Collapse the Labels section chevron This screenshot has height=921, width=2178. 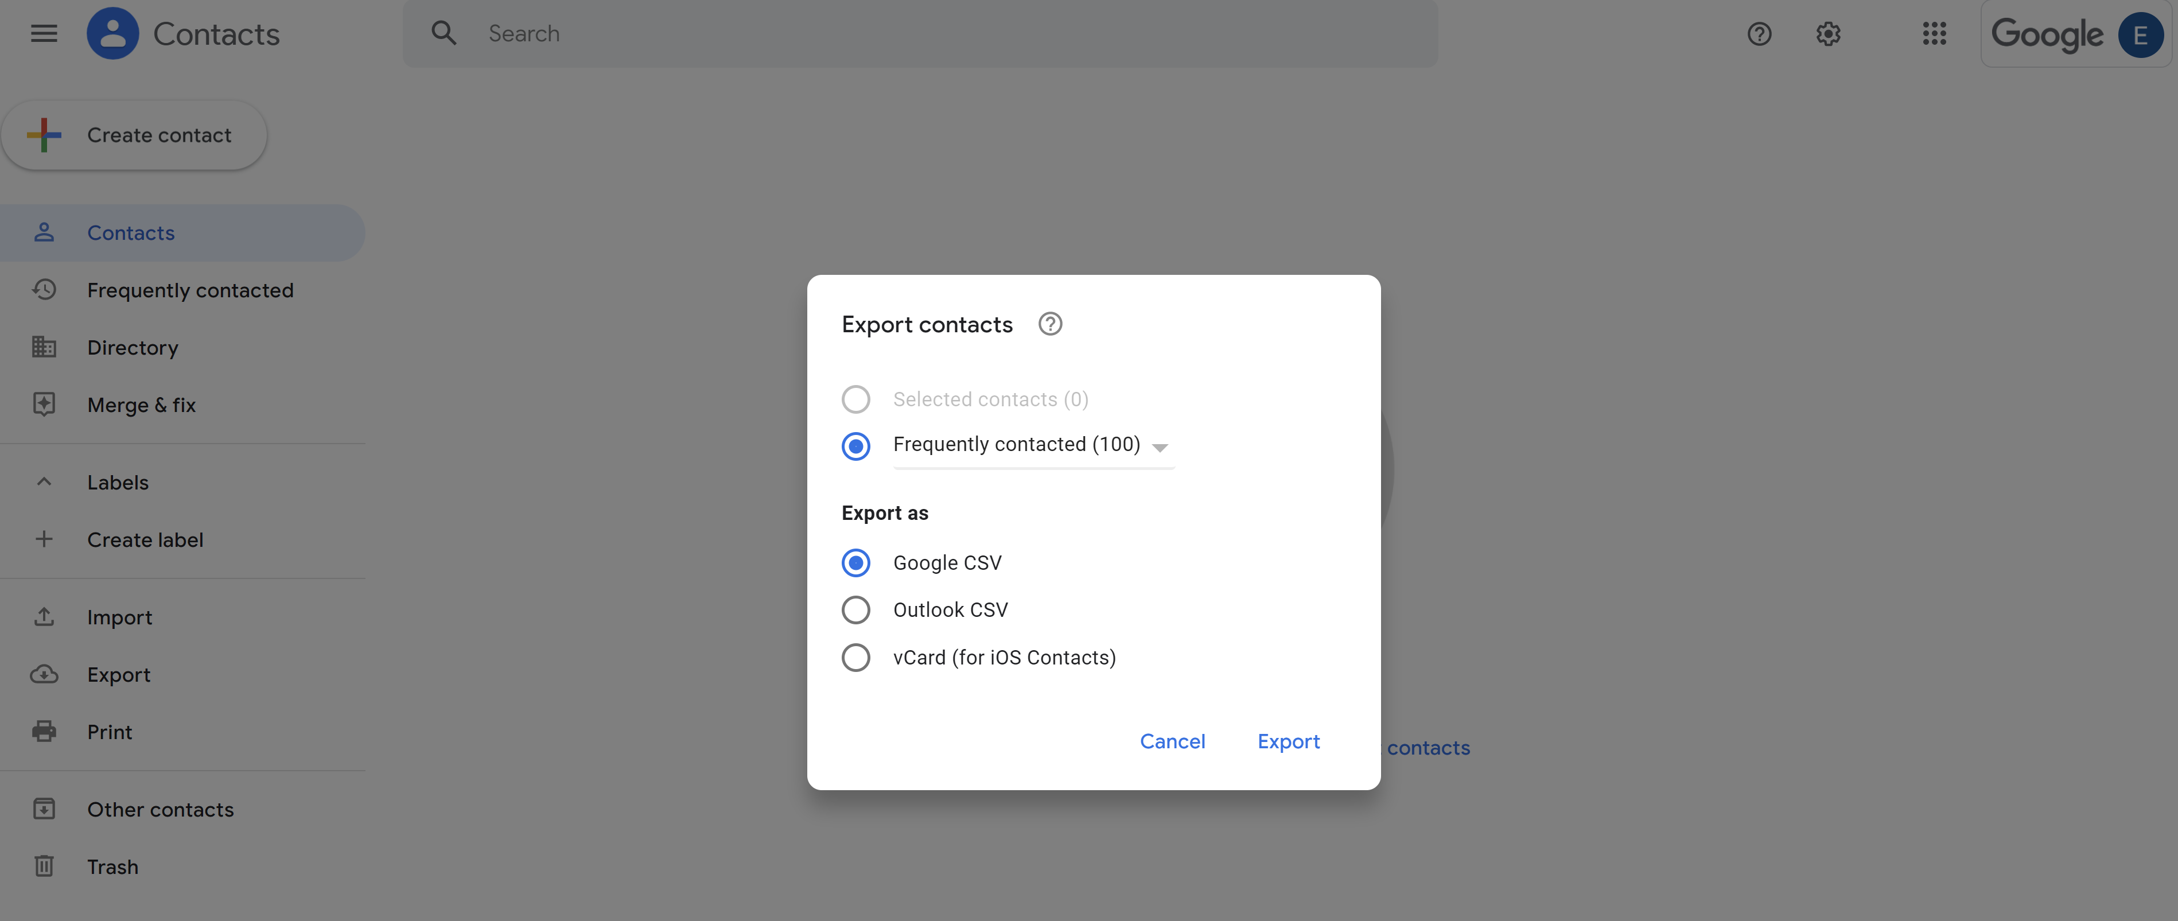(44, 482)
